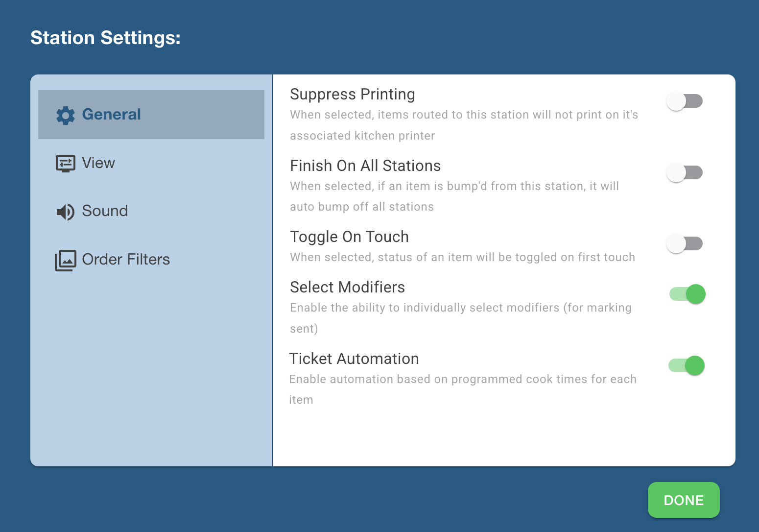The height and width of the screenshot is (532, 759).
Task: Click the Order Filters image stack icon
Action: (66, 260)
